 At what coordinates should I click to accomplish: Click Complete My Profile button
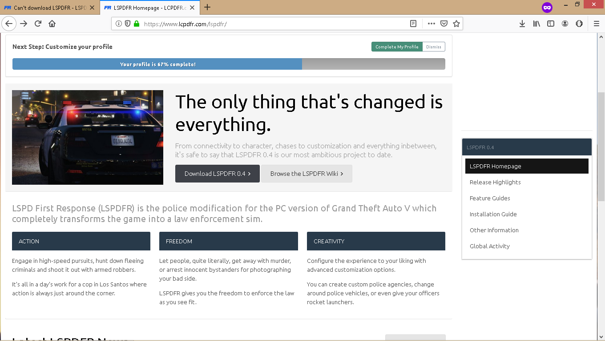(x=397, y=47)
